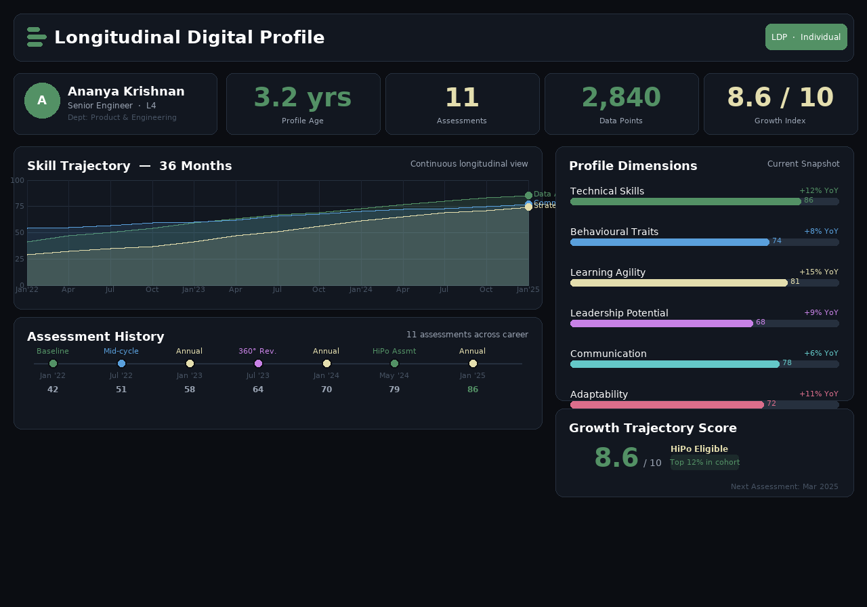Click the Annual Jan '23 assessment dot
867x607 pixels.
coord(190,364)
